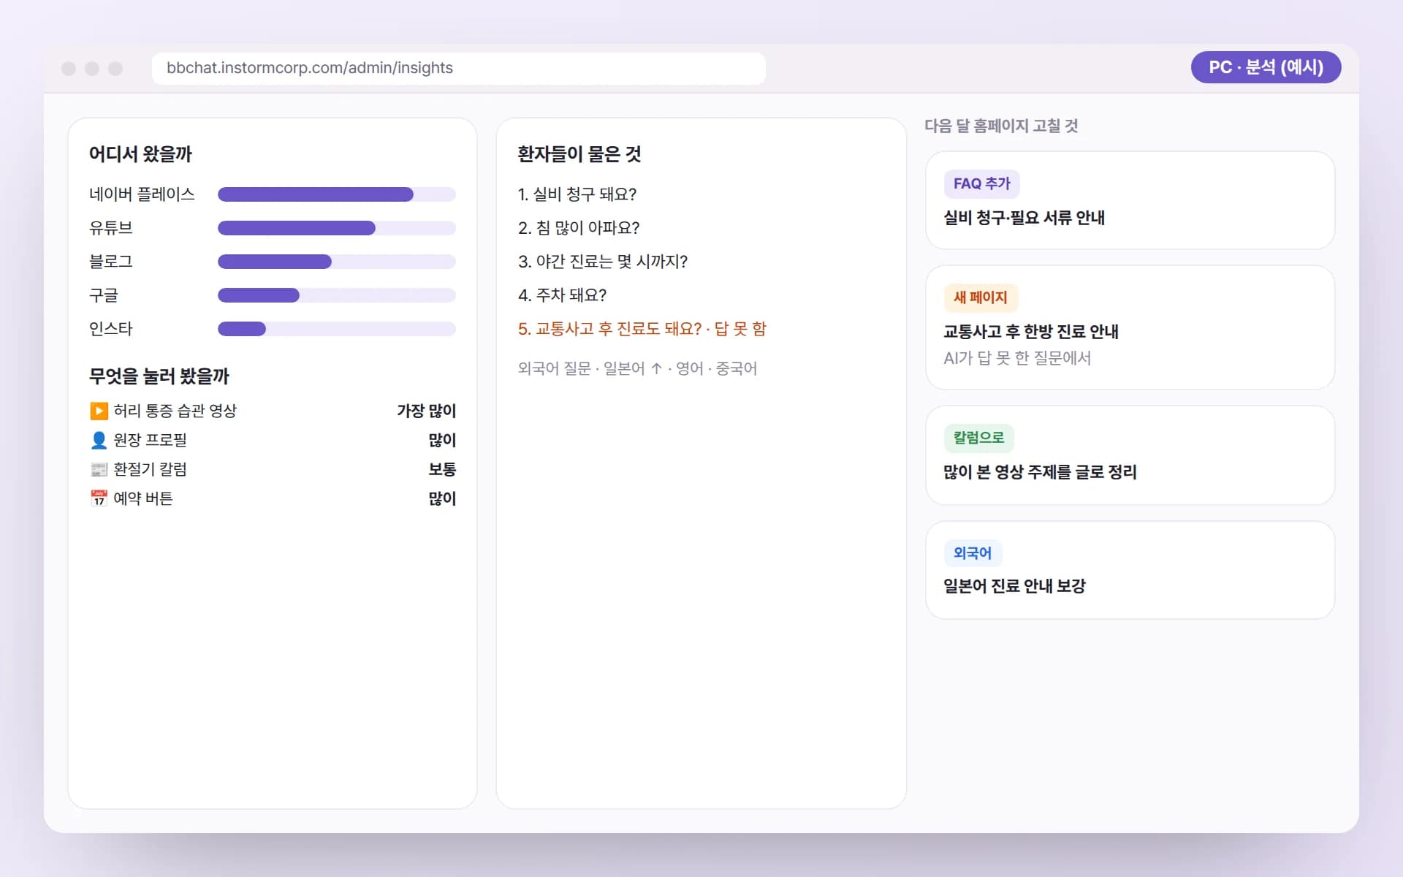The image size is (1403, 877).
Task: Click question 1. 실비 청구 돼요?
Action: [x=577, y=194]
